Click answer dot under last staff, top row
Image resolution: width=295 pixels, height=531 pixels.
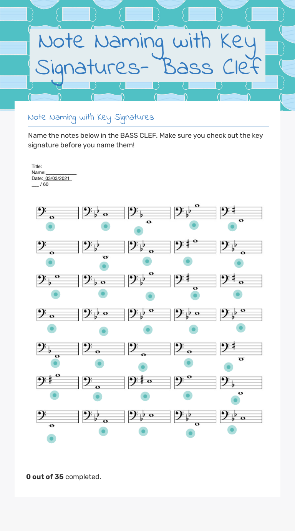coord(232,227)
